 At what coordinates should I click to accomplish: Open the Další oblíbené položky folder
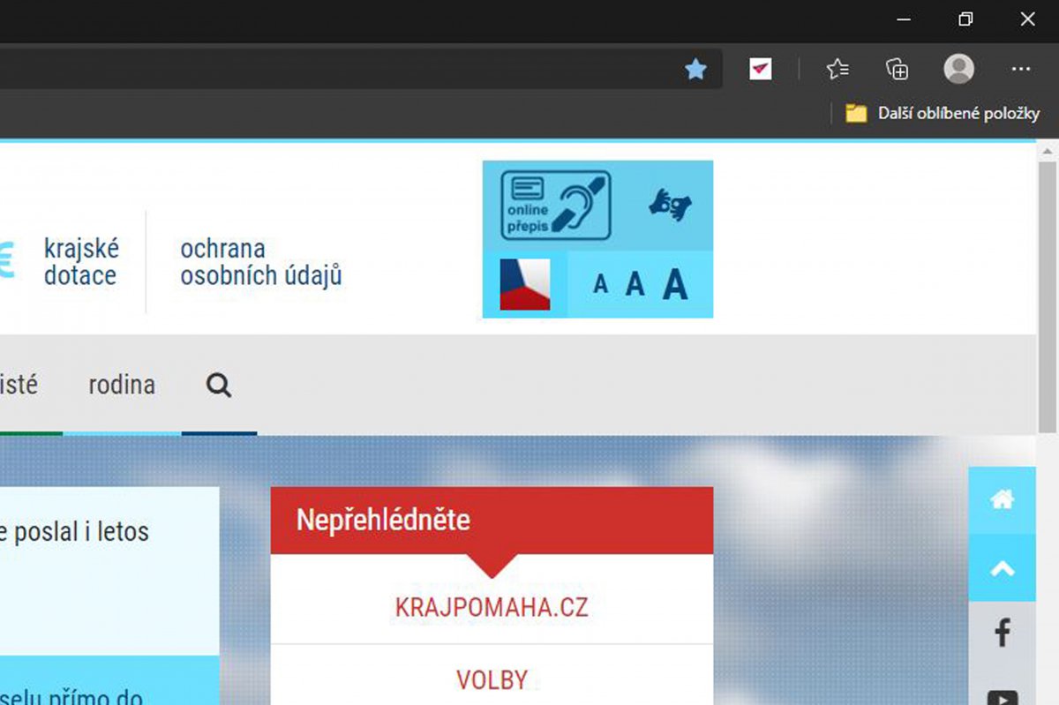pos(943,113)
